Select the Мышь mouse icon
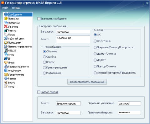Image resolution: width=150 pixels, height=124 pixels. pos(6,35)
